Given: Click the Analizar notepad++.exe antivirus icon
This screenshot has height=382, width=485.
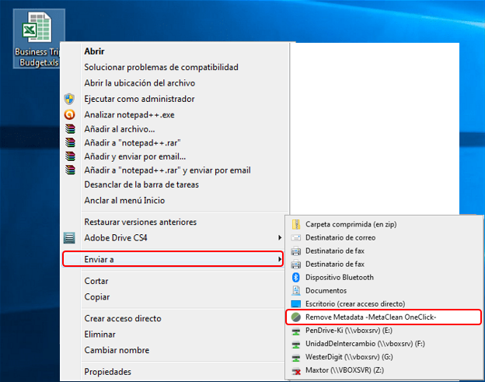Looking at the screenshot, I should coord(70,114).
